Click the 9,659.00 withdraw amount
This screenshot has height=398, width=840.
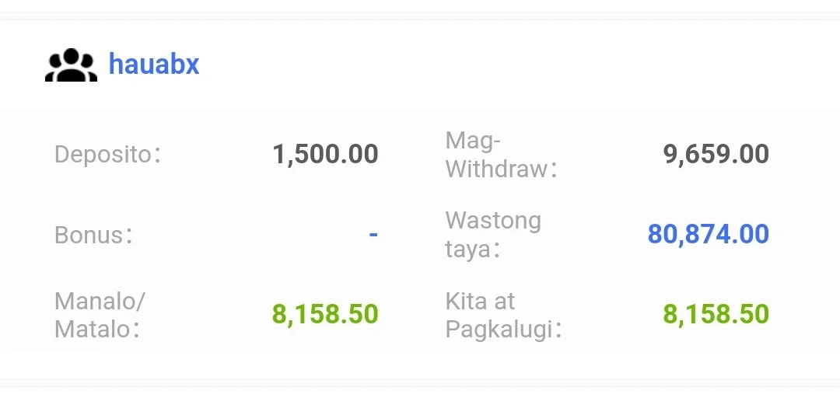pos(716,154)
